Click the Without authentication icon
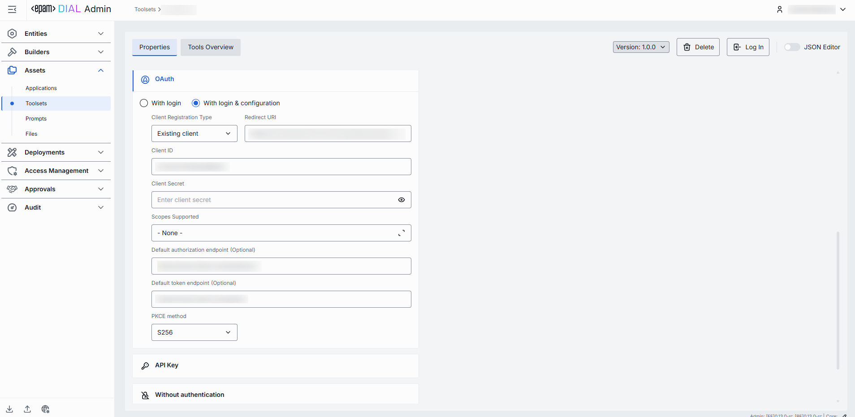 [x=145, y=395]
